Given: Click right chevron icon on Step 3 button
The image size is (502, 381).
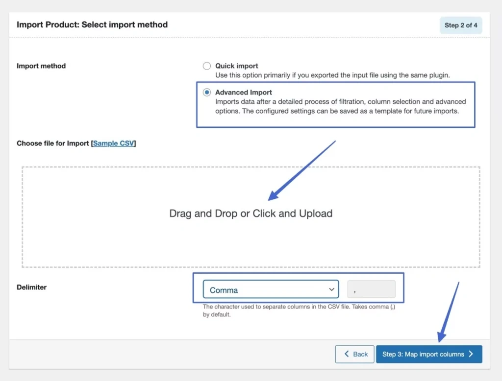Looking at the screenshot, I should tap(471, 354).
